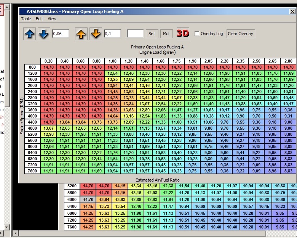Select the 6000 RPM row header in background table

(x=72, y=199)
